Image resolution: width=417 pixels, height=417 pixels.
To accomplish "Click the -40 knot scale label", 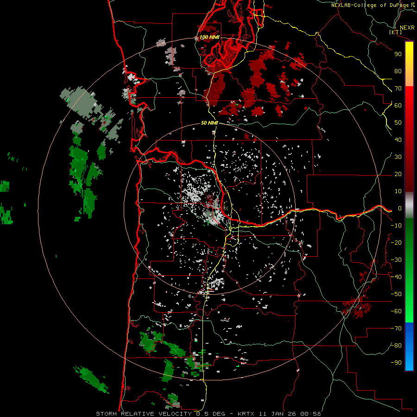I will pos(396,277).
